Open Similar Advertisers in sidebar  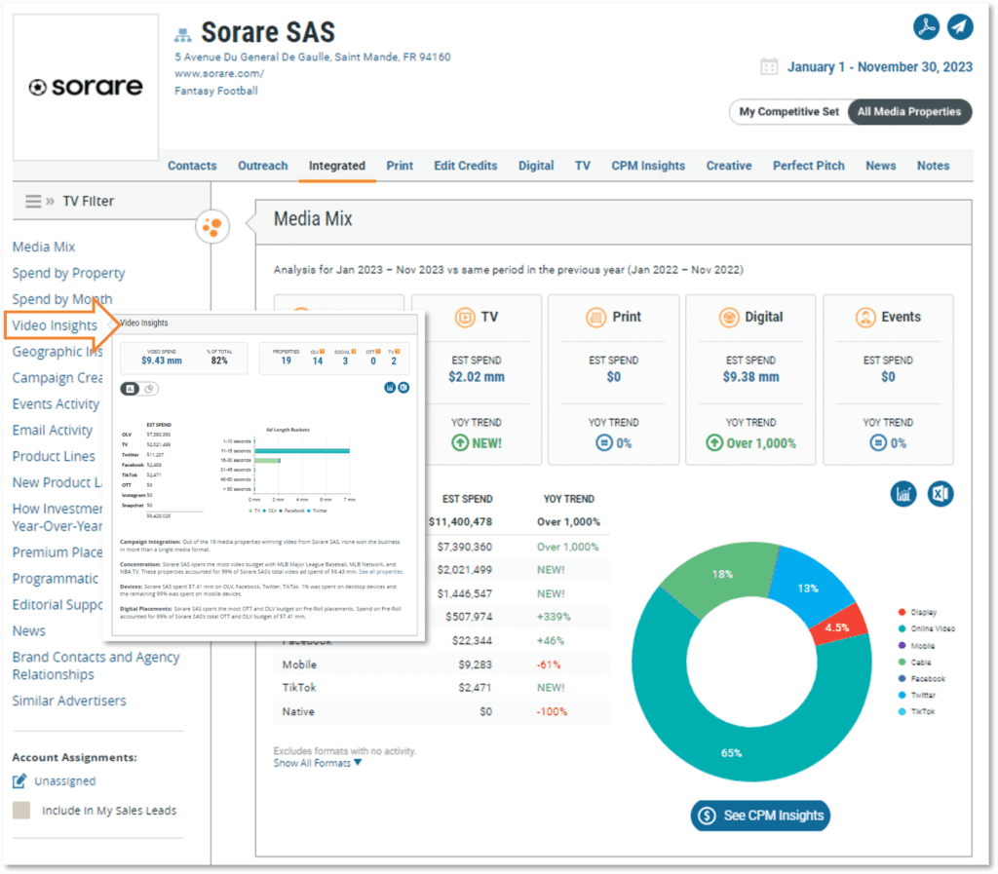[x=69, y=701]
